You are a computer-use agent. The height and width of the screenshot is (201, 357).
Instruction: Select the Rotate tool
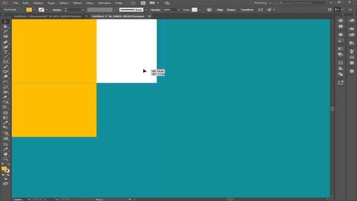(x=6, y=82)
